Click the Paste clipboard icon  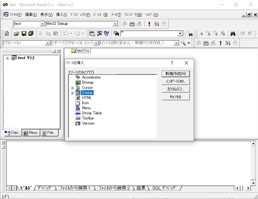[56, 34]
